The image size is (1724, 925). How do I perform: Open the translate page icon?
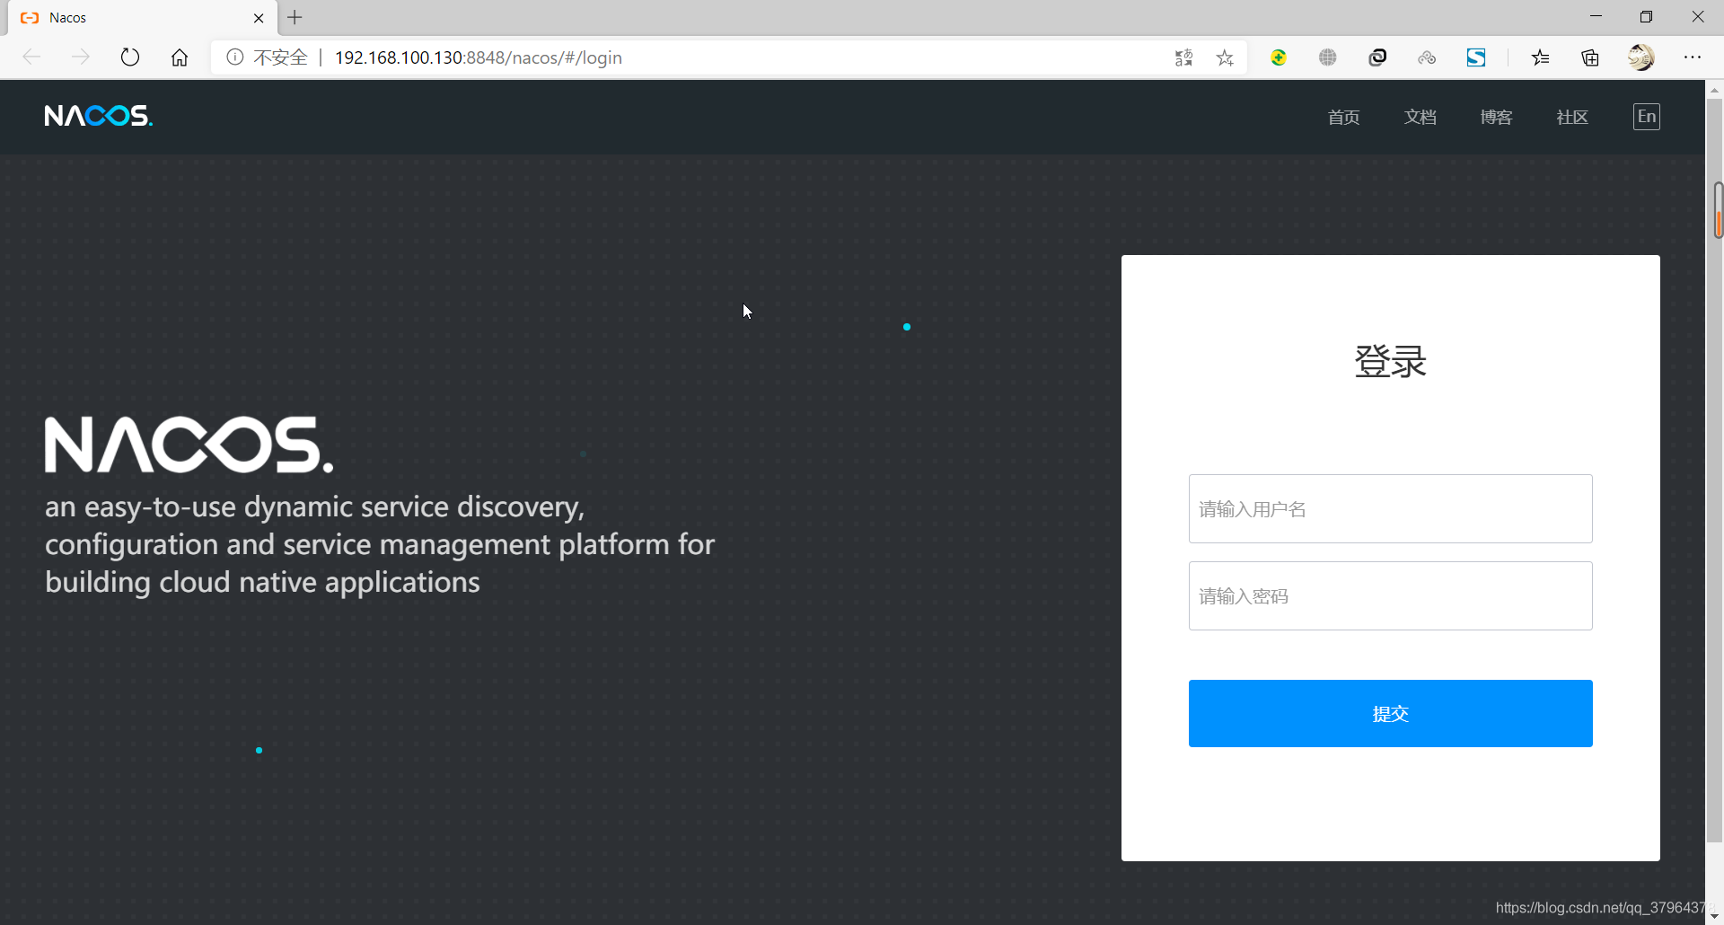click(1183, 57)
